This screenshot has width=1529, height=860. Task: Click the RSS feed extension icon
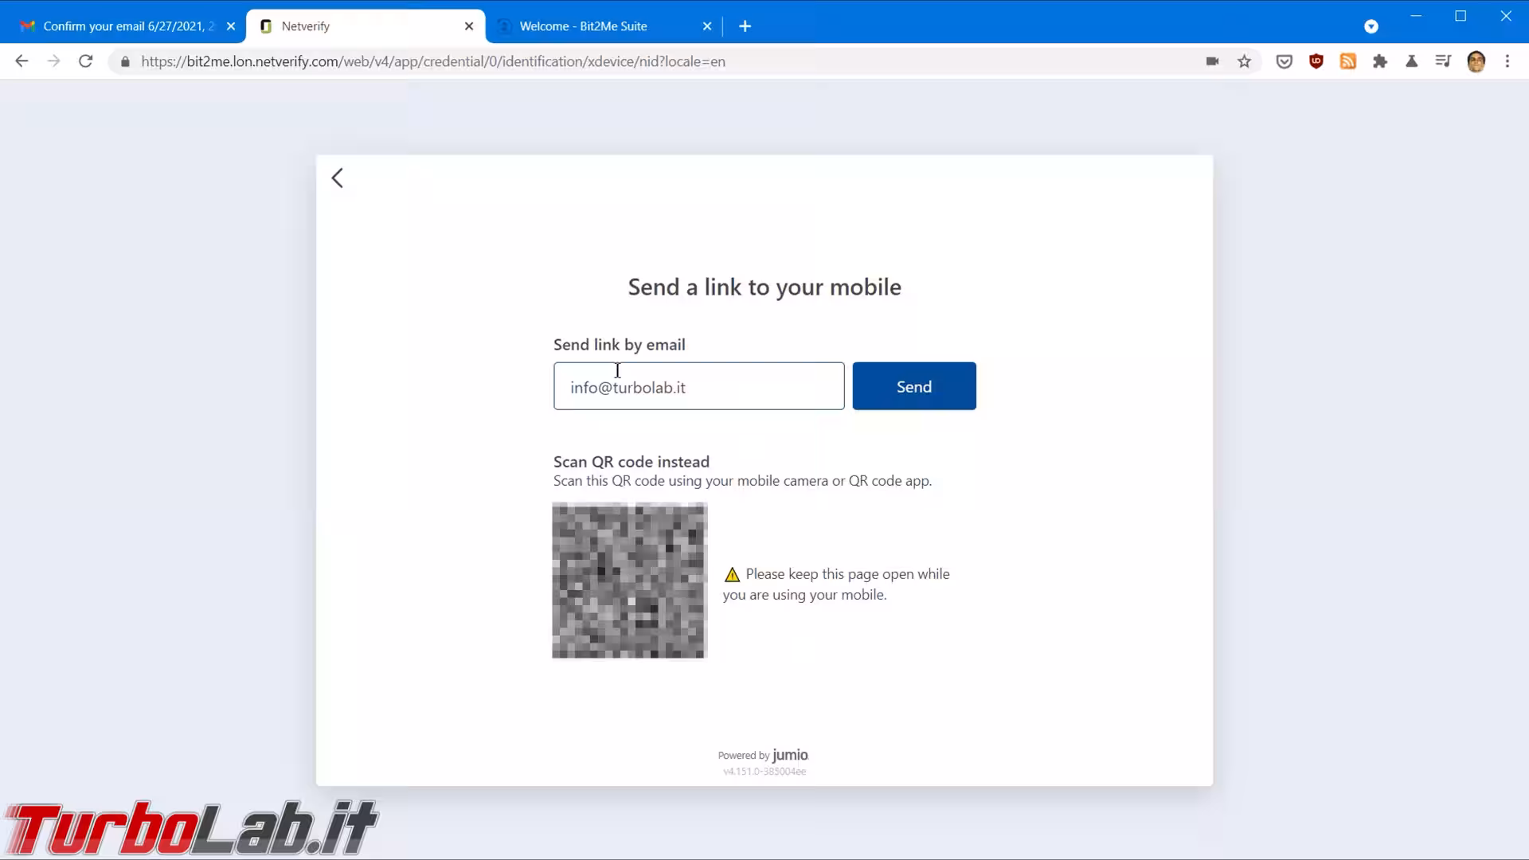tap(1347, 61)
